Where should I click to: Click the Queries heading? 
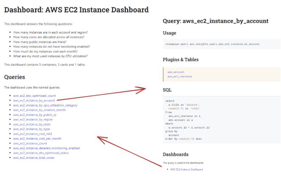pos(15,77)
